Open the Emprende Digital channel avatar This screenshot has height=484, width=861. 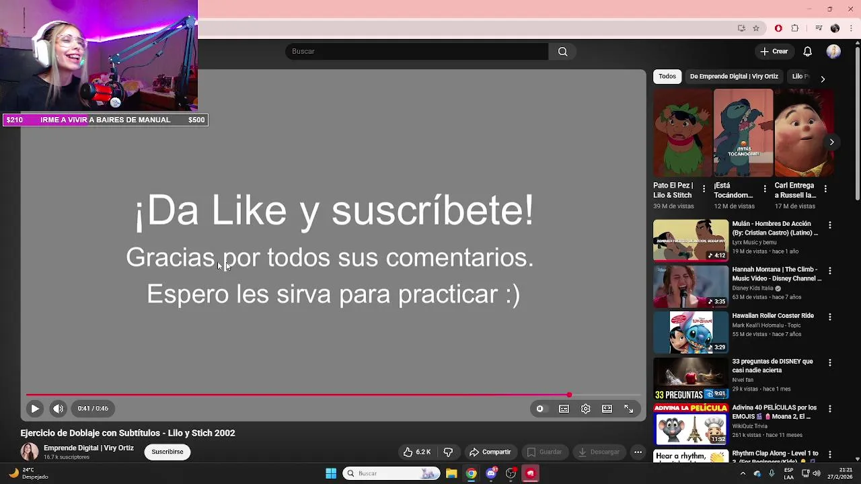(30, 452)
